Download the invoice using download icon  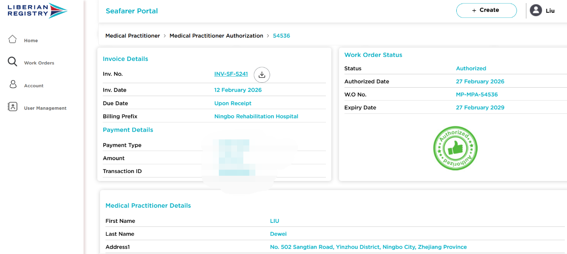pos(262,75)
